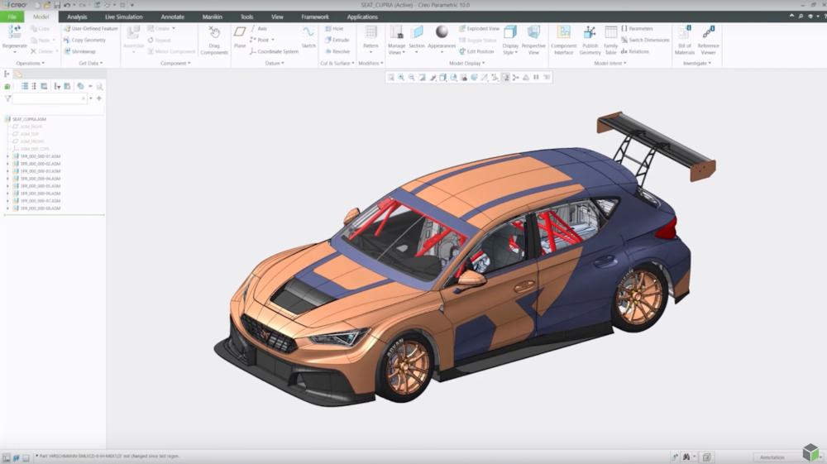Click the Publish Geometry icon
Viewport: 827px width, 464px height.
pos(590,33)
